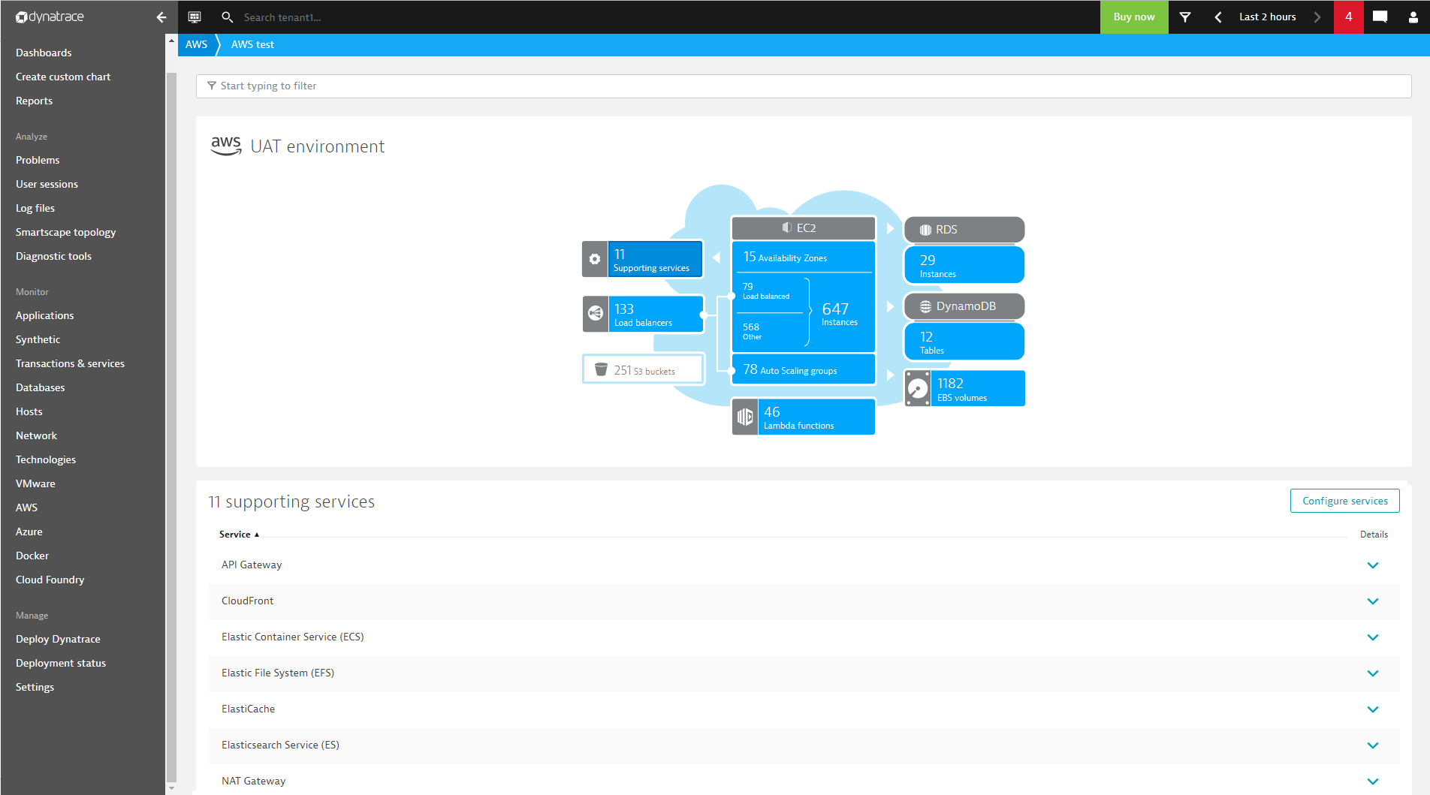
Task: Expand Elastic File System (EFS) details
Action: pyautogui.click(x=1373, y=673)
